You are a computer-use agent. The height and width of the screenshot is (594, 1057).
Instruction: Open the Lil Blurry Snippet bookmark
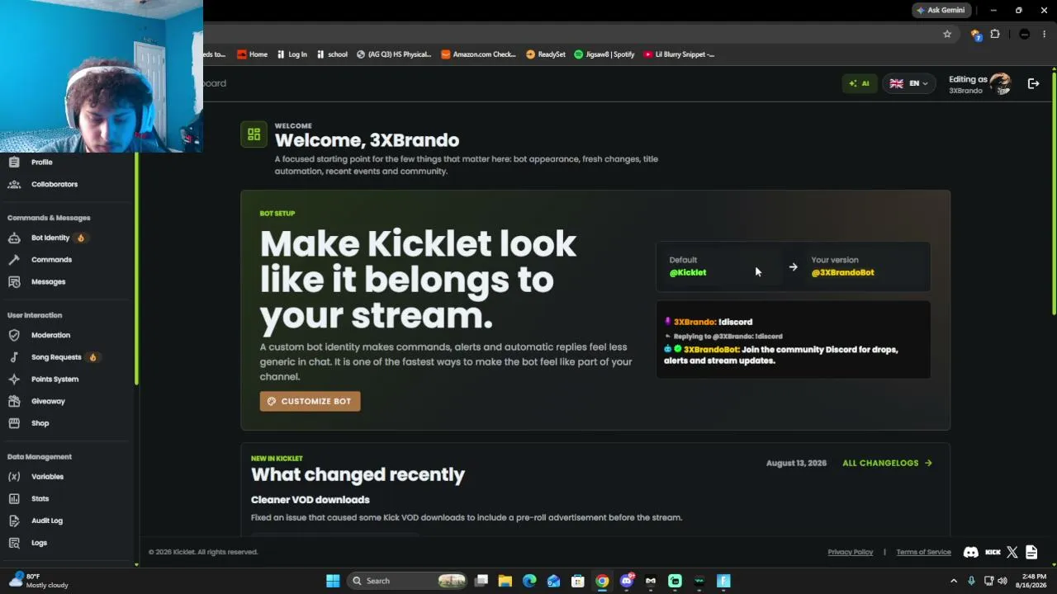point(679,54)
